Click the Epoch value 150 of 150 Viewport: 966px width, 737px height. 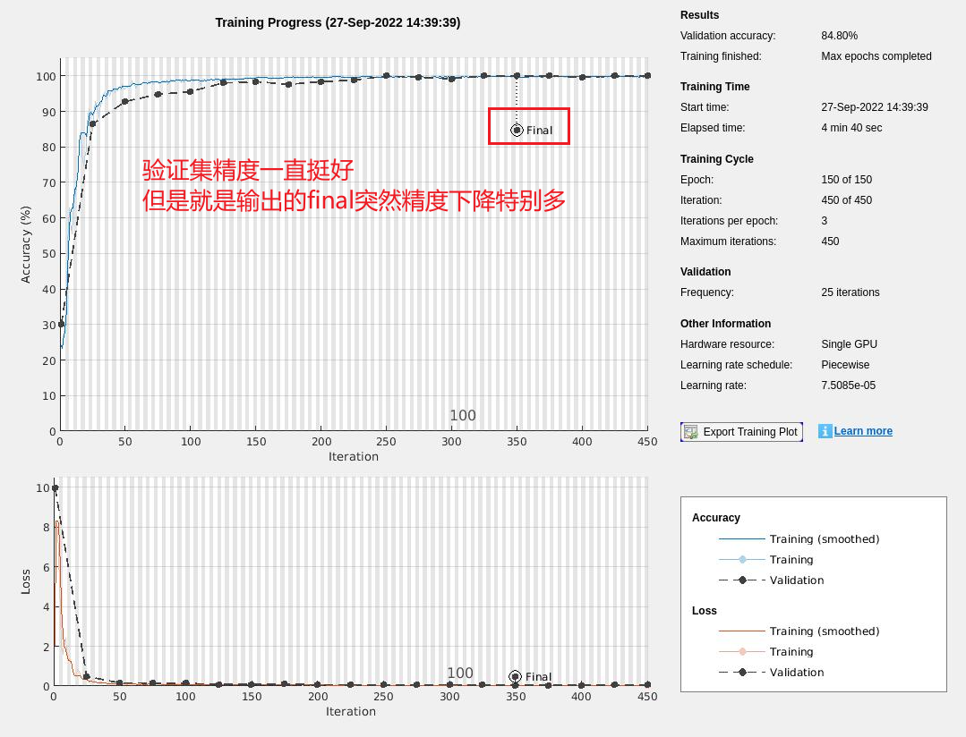847,179
